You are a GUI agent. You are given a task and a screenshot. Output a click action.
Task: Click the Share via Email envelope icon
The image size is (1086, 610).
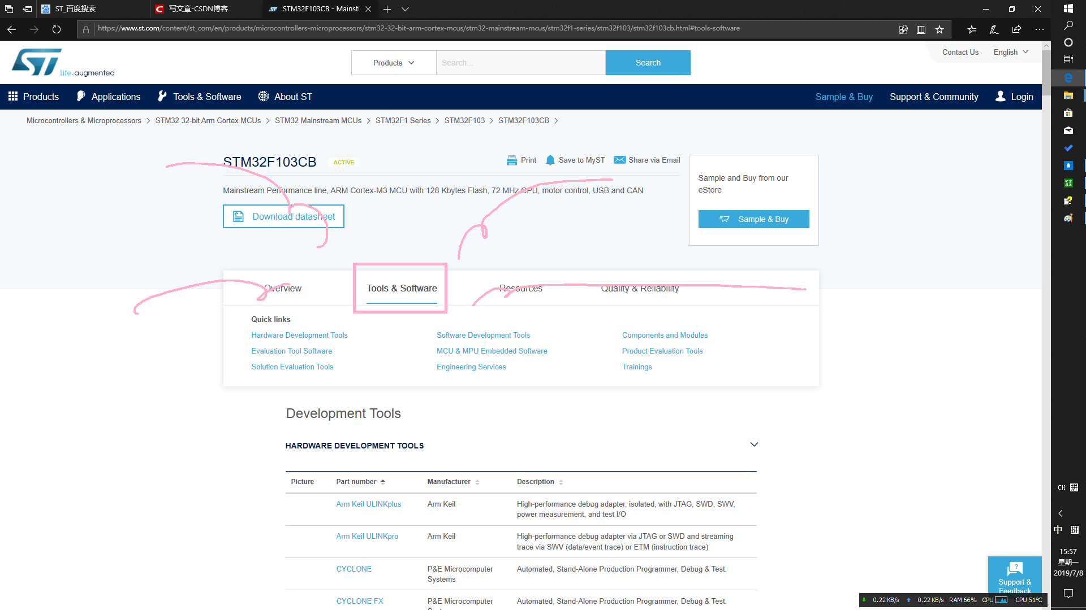click(x=620, y=160)
